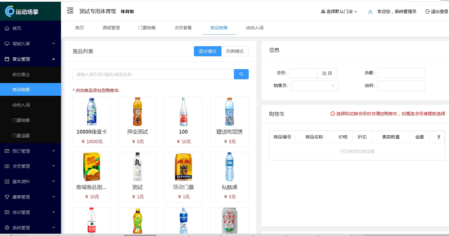Open the 销售员 dropdown
449x236 pixels.
pyautogui.click(x=315, y=86)
